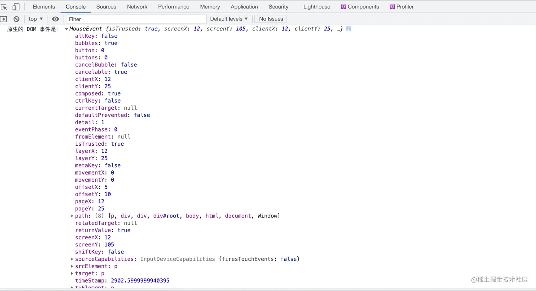The width and height of the screenshot is (536, 291).
Task: Select the Memory tab
Action: click(x=210, y=7)
